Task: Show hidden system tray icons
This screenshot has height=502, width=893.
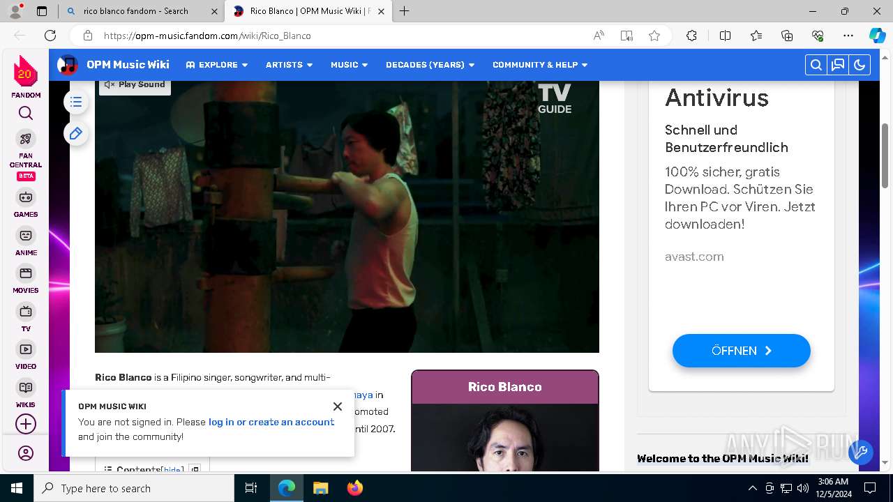Action: (x=752, y=488)
